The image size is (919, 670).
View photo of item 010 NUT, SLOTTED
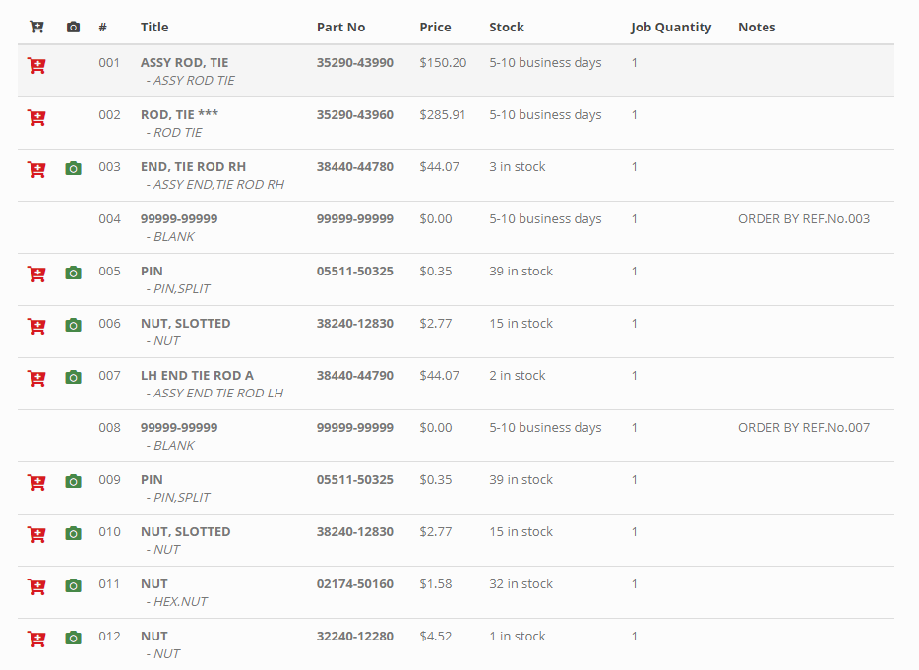click(x=73, y=534)
